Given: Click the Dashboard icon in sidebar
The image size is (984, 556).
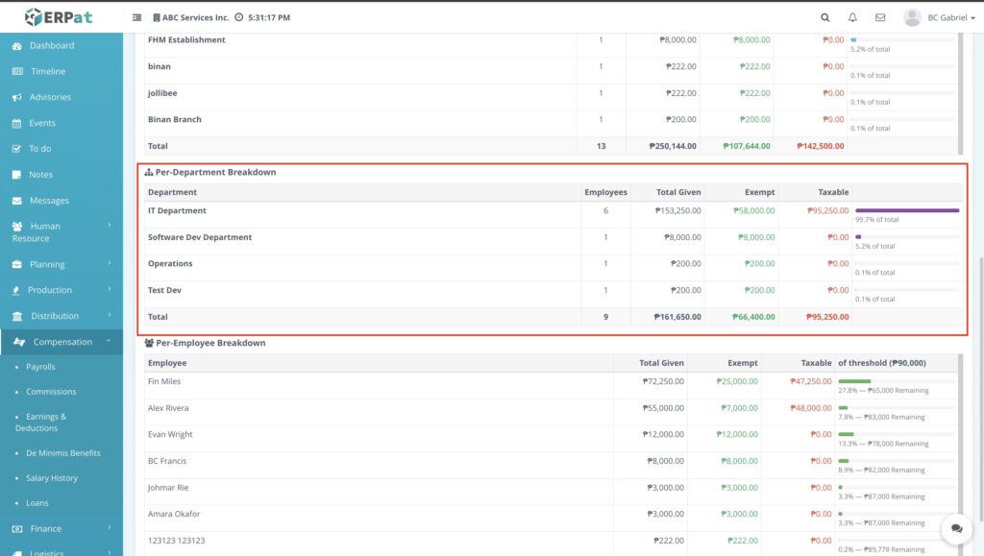Looking at the screenshot, I should click(x=18, y=46).
